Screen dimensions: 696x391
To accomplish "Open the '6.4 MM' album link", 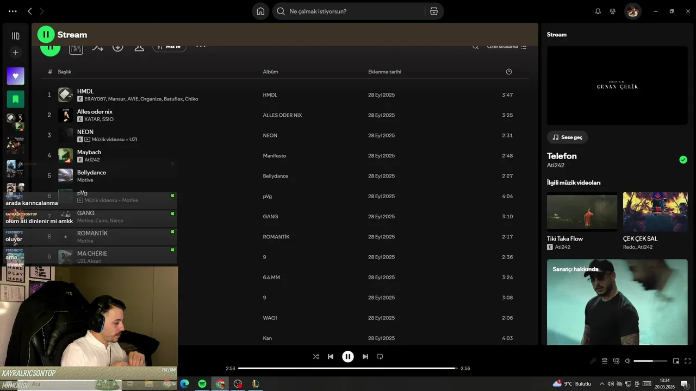I will (271, 278).
